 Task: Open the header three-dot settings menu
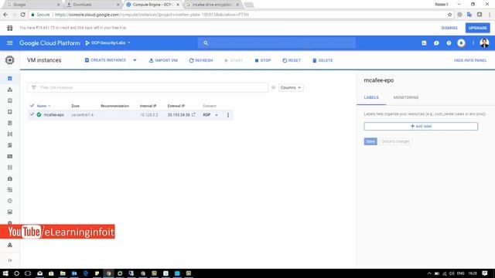473,43
